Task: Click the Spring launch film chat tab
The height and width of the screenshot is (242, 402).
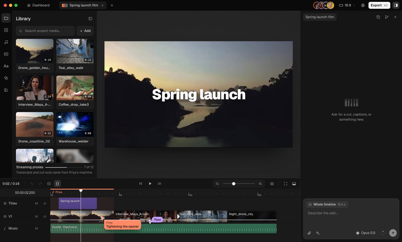Action: click(x=320, y=17)
